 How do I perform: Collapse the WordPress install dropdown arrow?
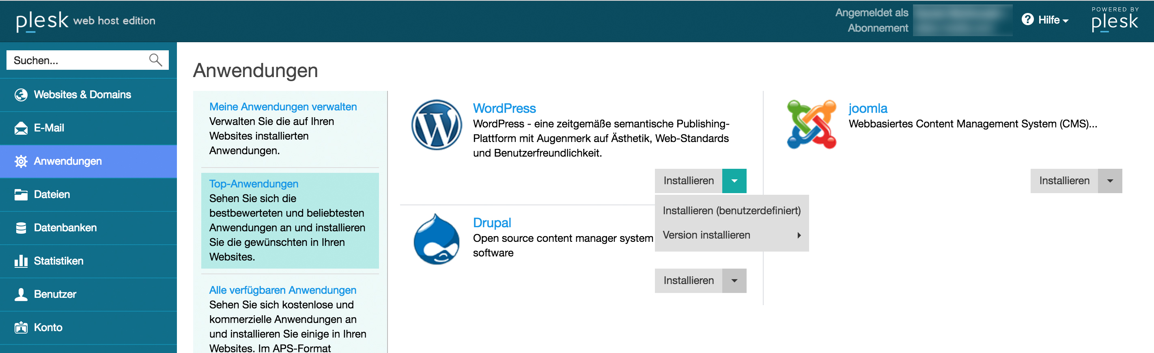coord(734,181)
